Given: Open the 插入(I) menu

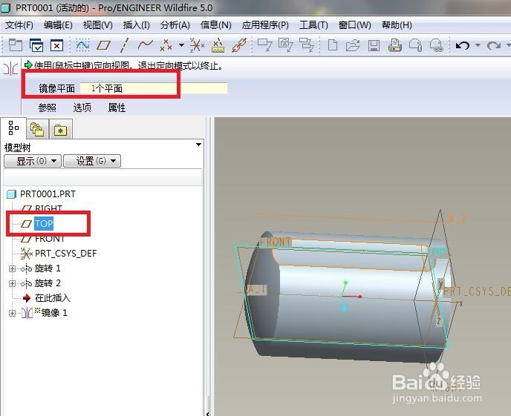Looking at the screenshot, I should coord(136,25).
